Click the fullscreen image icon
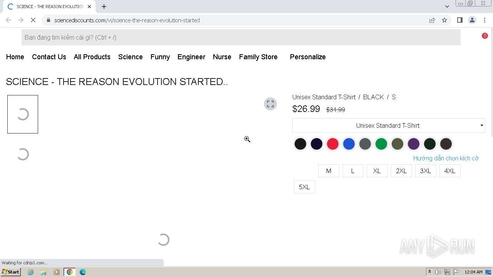This screenshot has width=493, height=277. click(x=270, y=104)
